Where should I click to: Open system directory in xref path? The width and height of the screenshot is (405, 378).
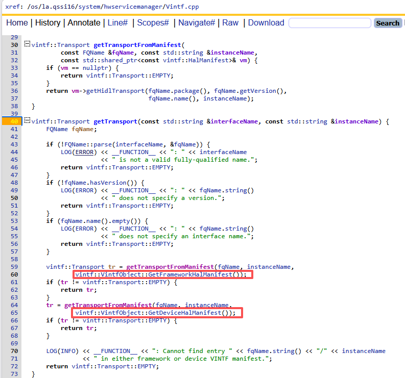pos(89,7)
